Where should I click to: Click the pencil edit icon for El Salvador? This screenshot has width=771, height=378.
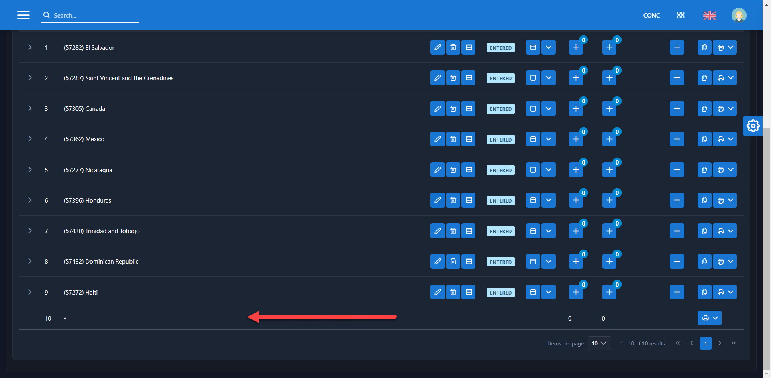tap(437, 47)
